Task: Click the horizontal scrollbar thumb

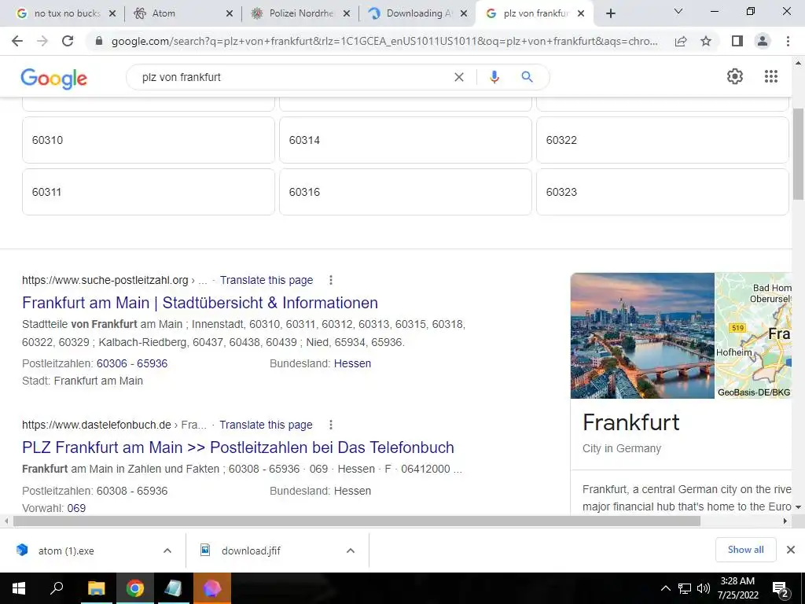Action: click(x=357, y=521)
